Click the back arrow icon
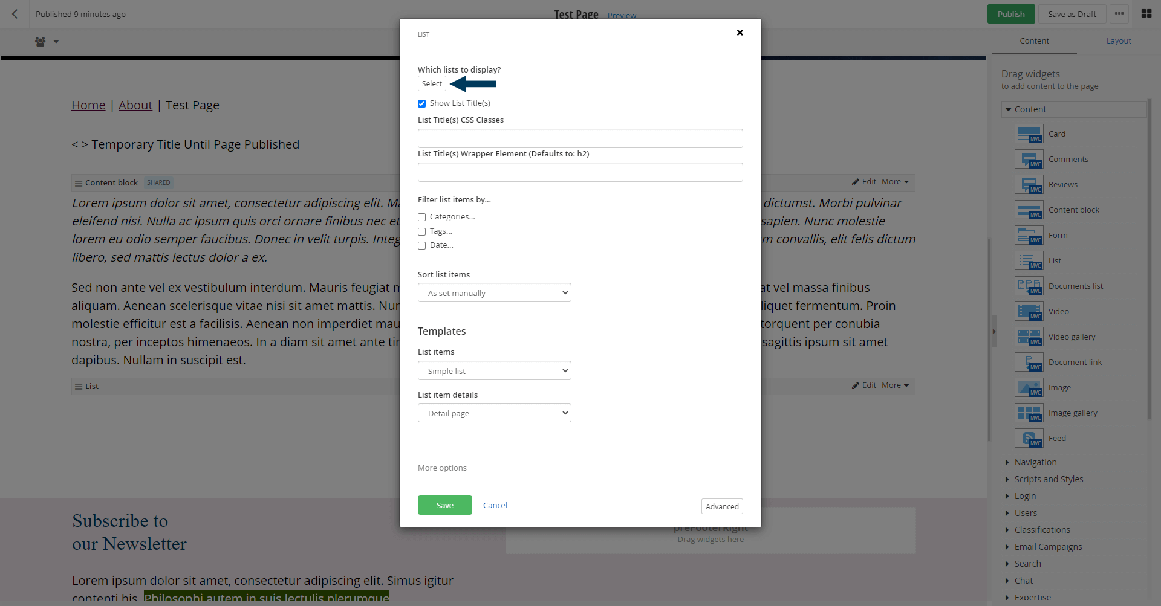 (x=15, y=14)
